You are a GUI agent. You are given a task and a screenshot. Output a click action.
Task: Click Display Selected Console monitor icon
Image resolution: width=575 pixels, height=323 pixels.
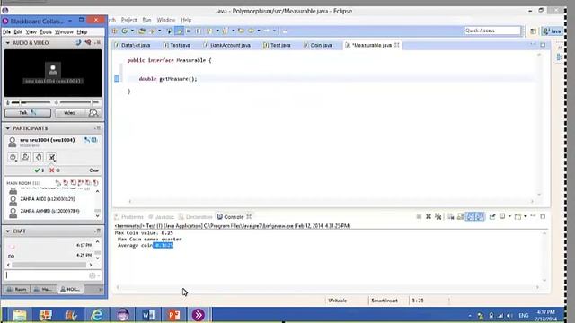503,216
